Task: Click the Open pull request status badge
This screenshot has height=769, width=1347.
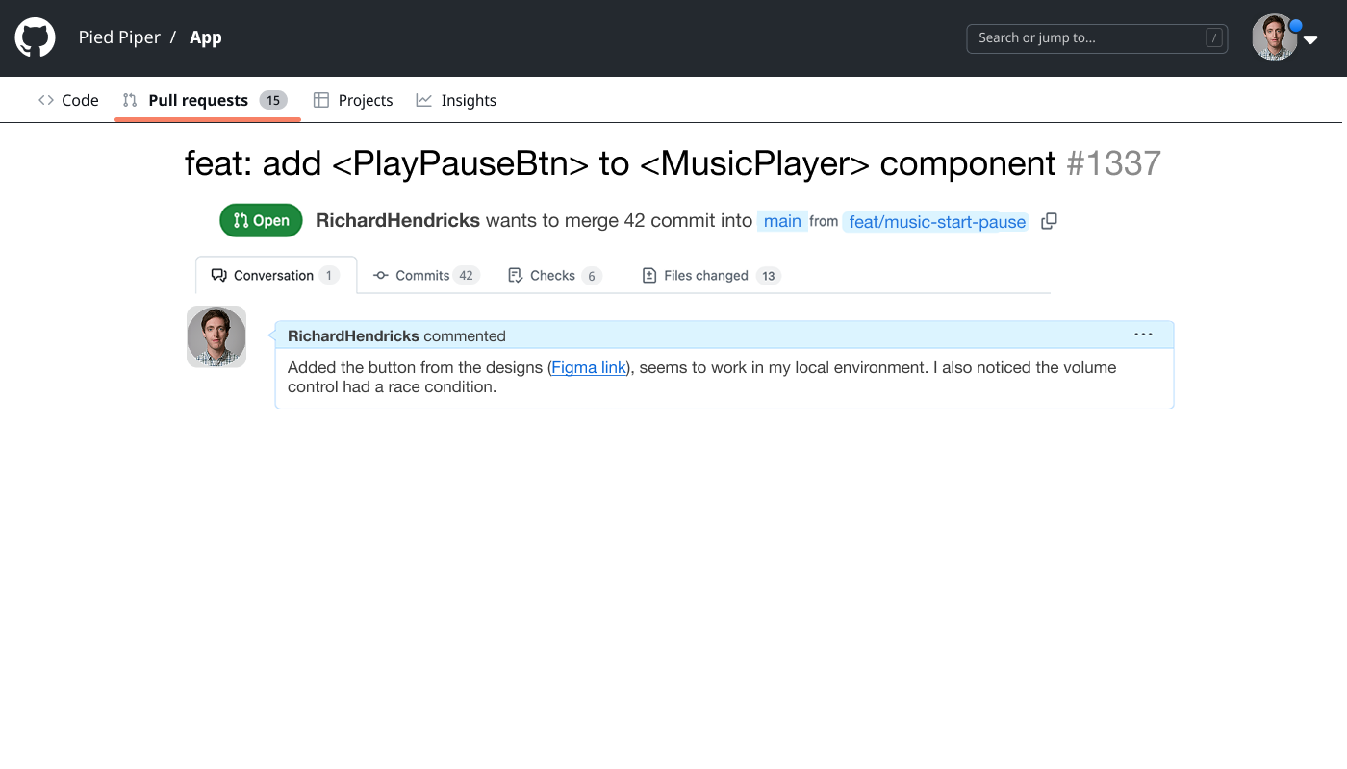Action: (x=261, y=220)
